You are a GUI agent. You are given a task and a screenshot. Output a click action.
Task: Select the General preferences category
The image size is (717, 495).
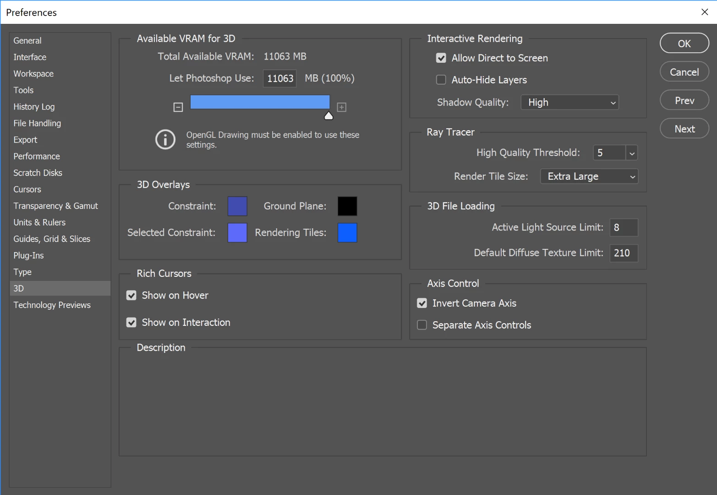(x=60, y=41)
